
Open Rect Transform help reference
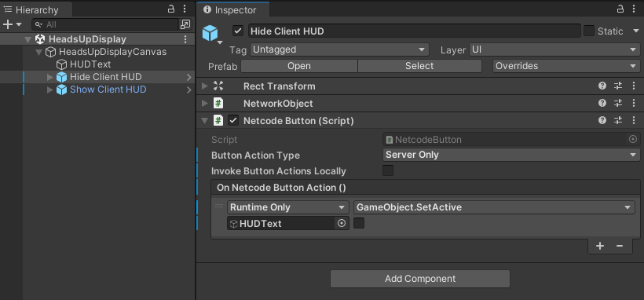pyautogui.click(x=602, y=86)
